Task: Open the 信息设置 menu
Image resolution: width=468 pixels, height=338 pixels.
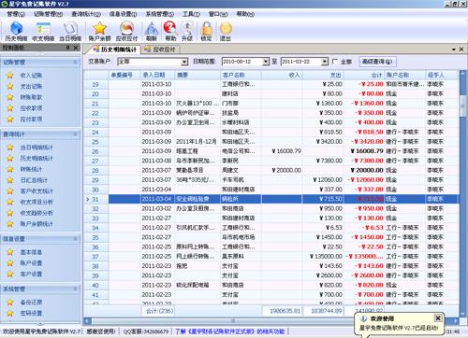Action: (x=123, y=14)
